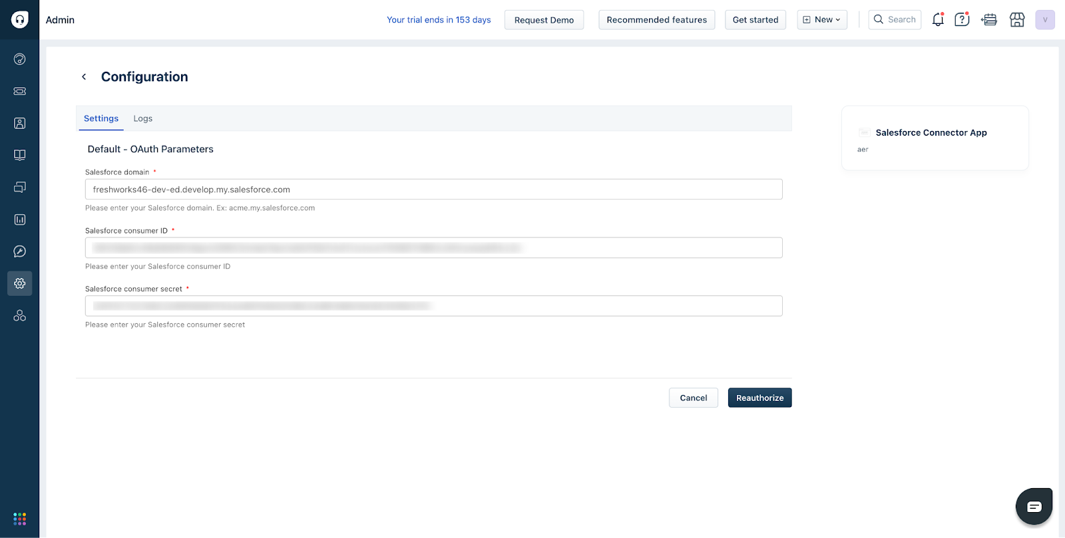Image resolution: width=1065 pixels, height=538 pixels.
Task: Open the notifications bell
Action: point(938,19)
